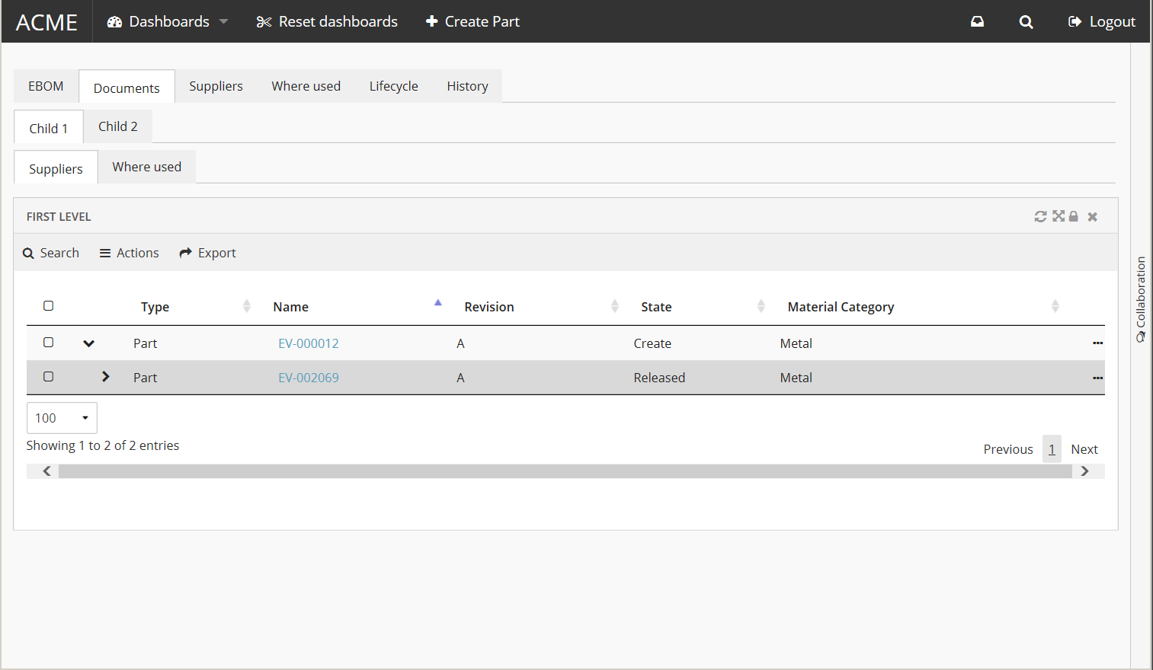Click the lock icon in panel header
This screenshot has height=670, width=1153.
(1073, 217)
